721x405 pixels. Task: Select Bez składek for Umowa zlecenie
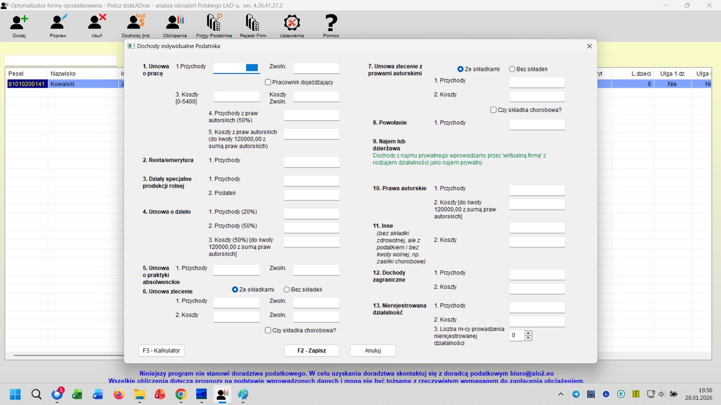coord(287,289)
